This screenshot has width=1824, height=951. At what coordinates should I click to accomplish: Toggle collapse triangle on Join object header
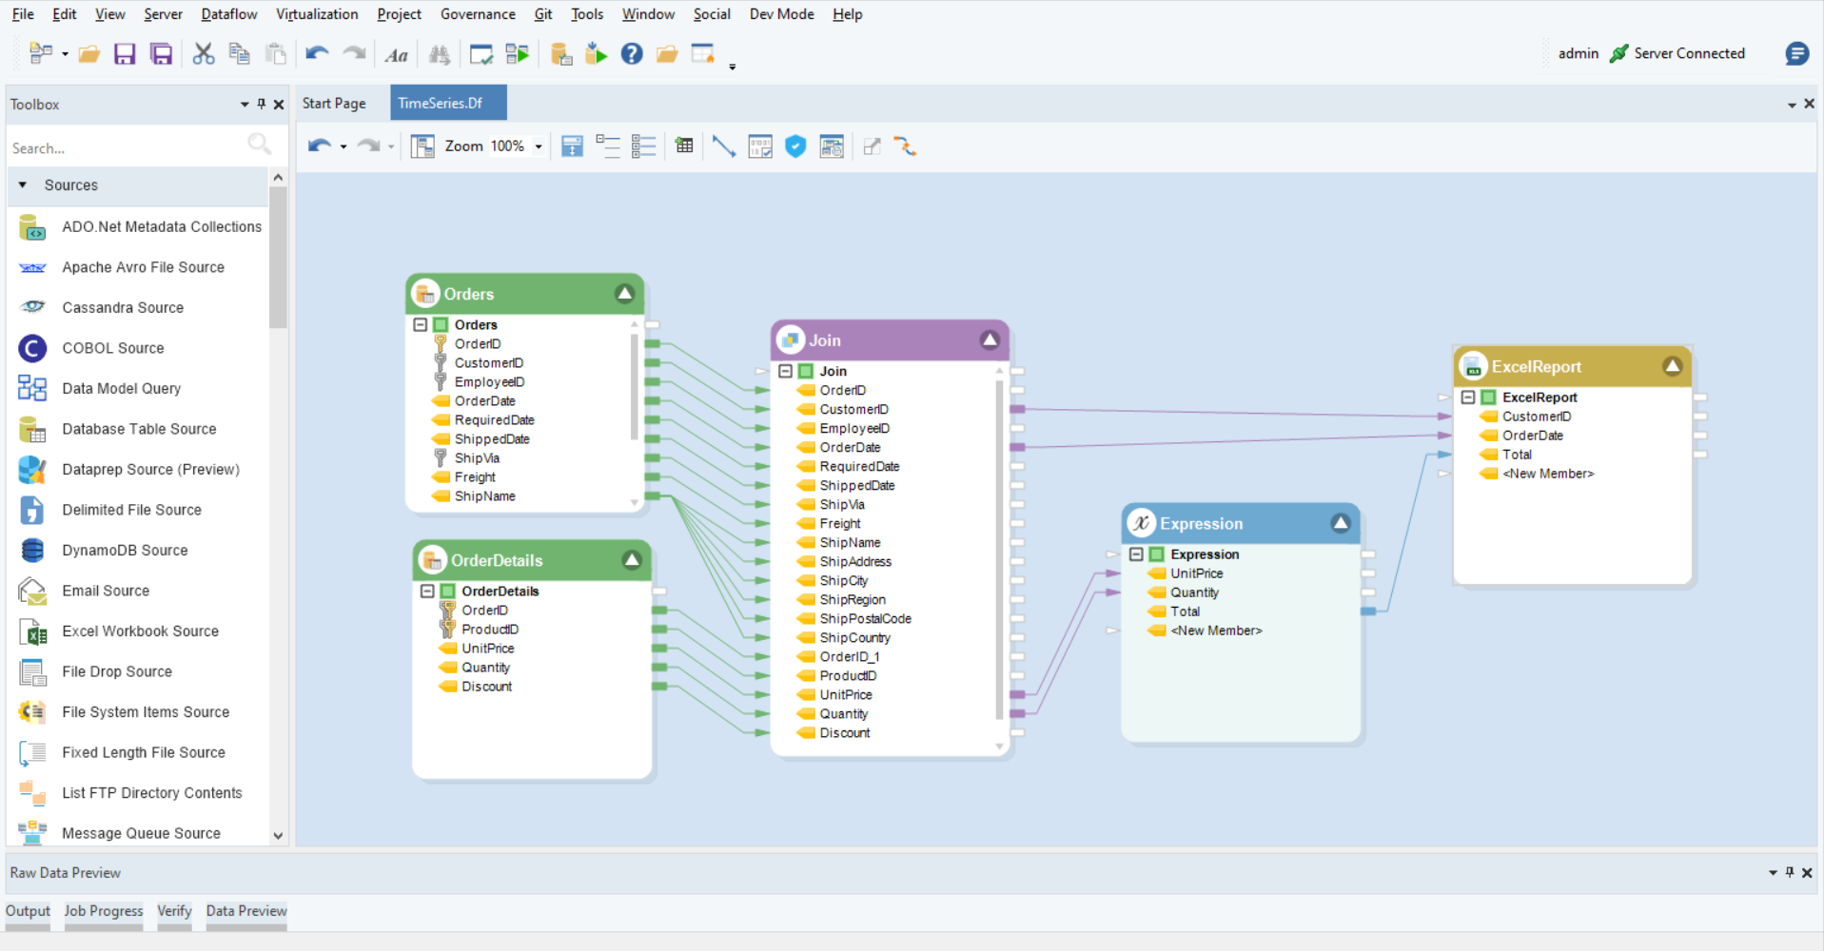tap(990, 340)
